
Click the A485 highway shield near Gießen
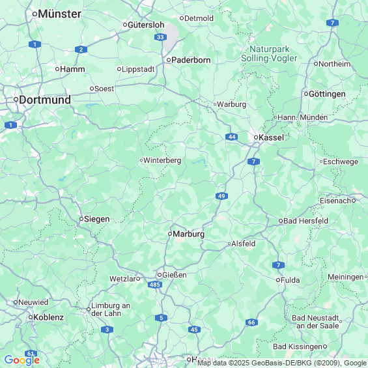[155, 285]
